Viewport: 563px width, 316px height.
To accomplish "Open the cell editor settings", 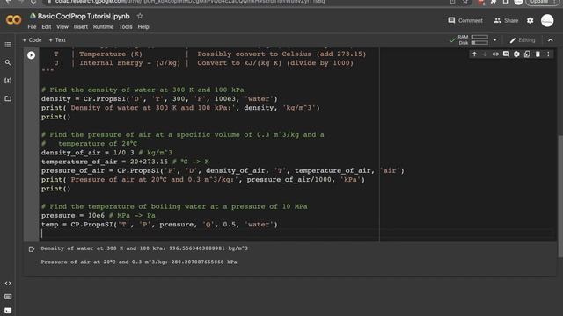I will click(516, 54).
